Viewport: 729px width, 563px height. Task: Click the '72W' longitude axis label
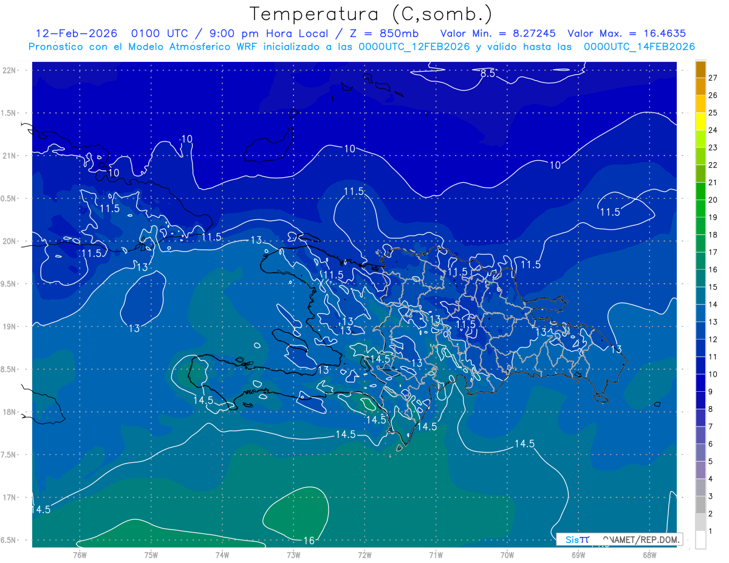coord(364,554)
